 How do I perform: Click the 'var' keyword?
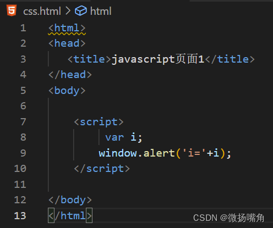[x=114, y=137]
